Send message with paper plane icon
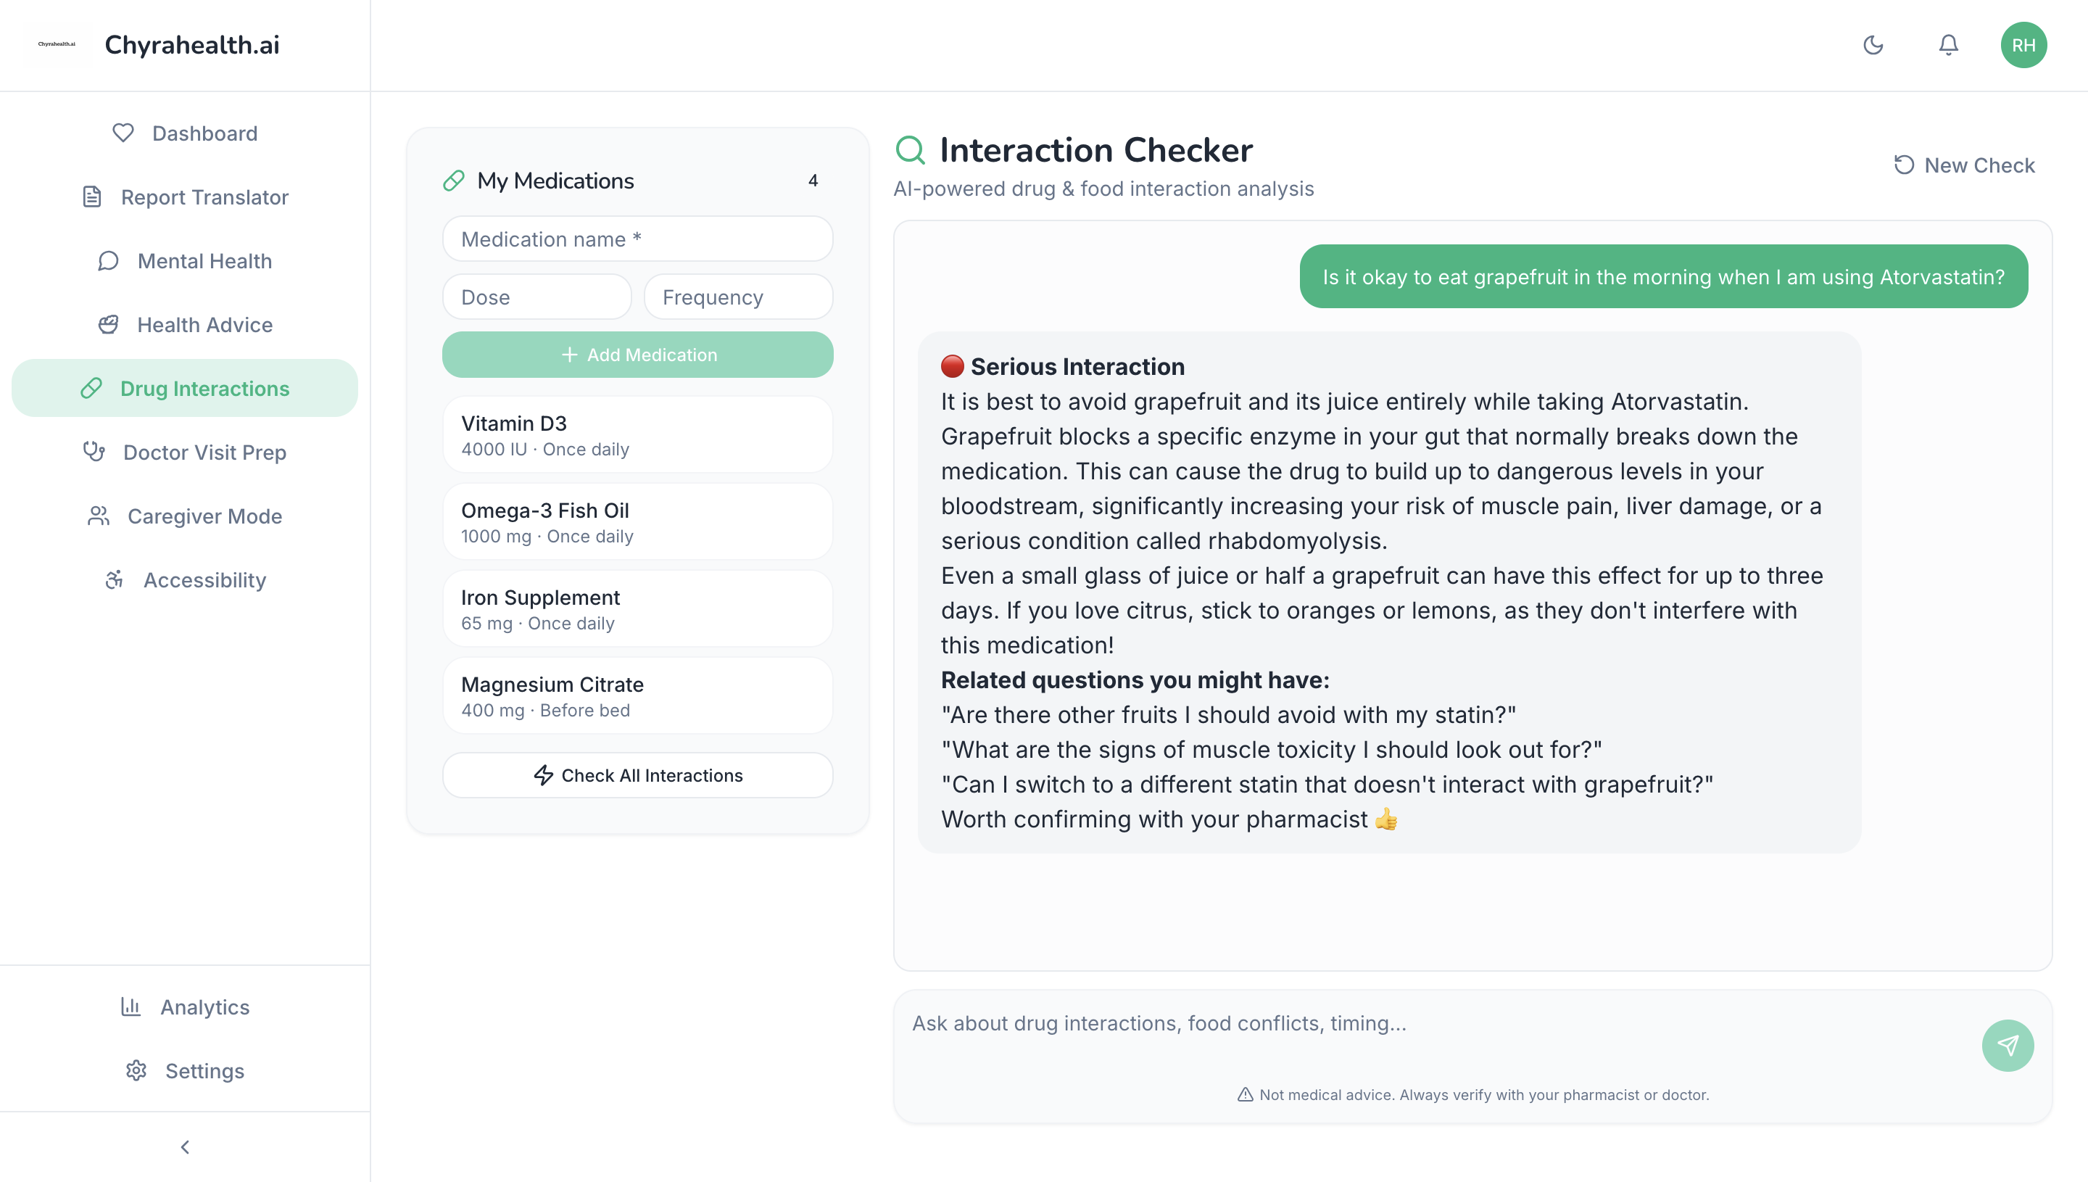2088x1182 pixels. [x=2008, y=1045]
